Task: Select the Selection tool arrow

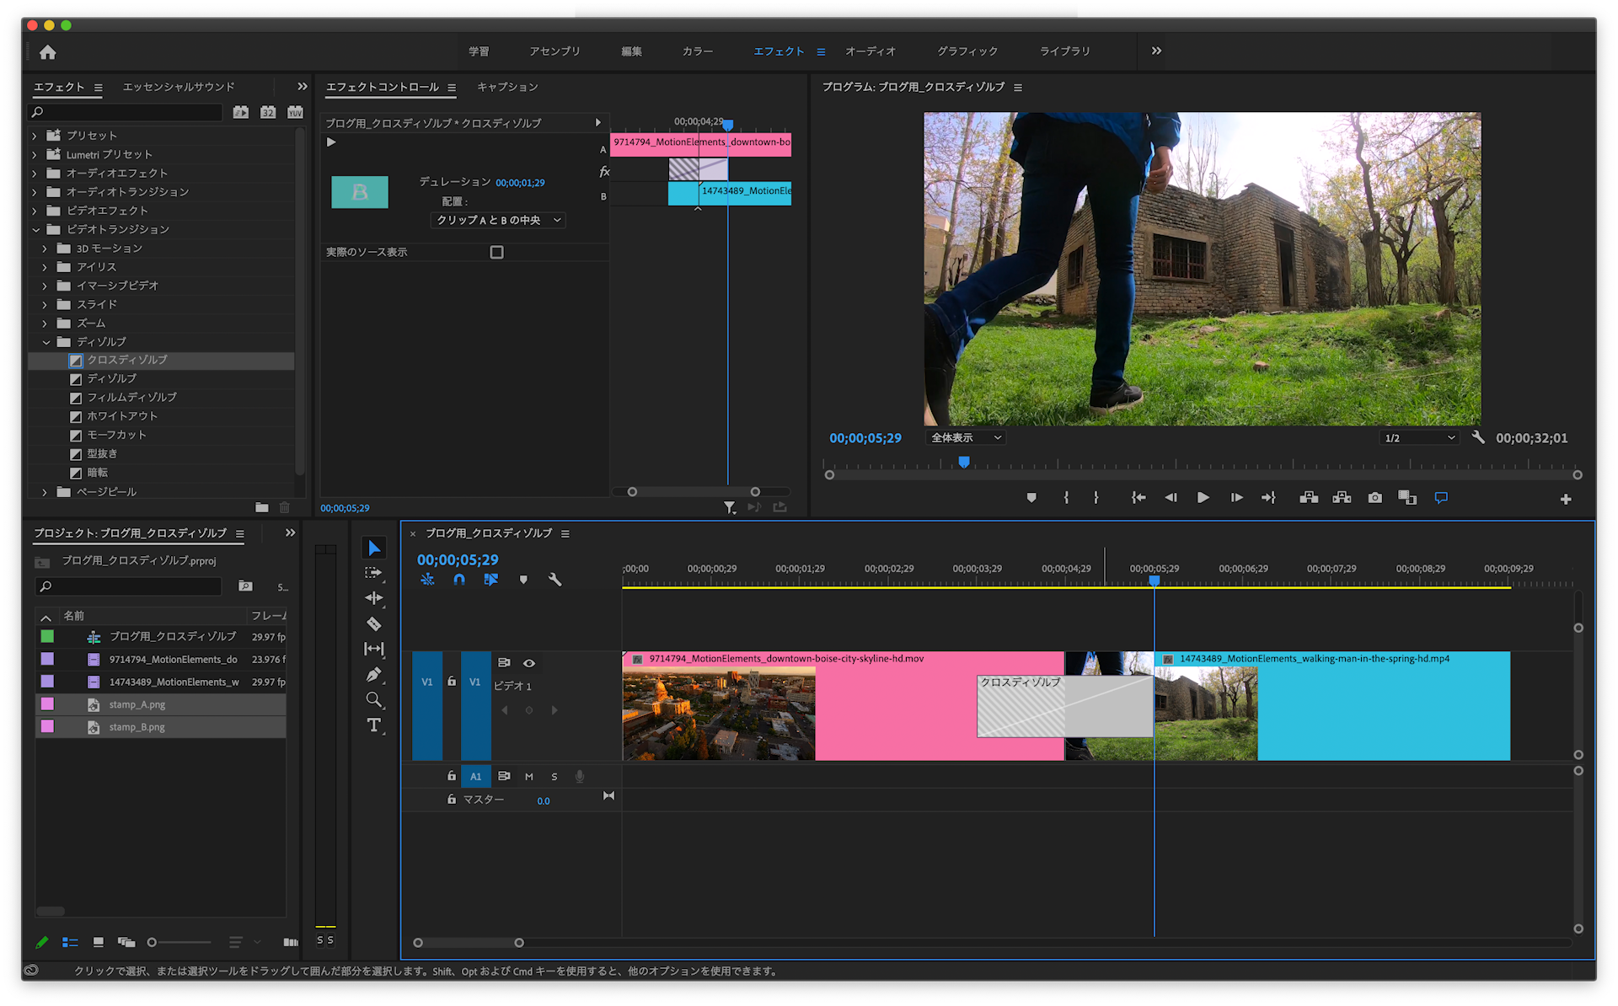Action: click(374, 548)
